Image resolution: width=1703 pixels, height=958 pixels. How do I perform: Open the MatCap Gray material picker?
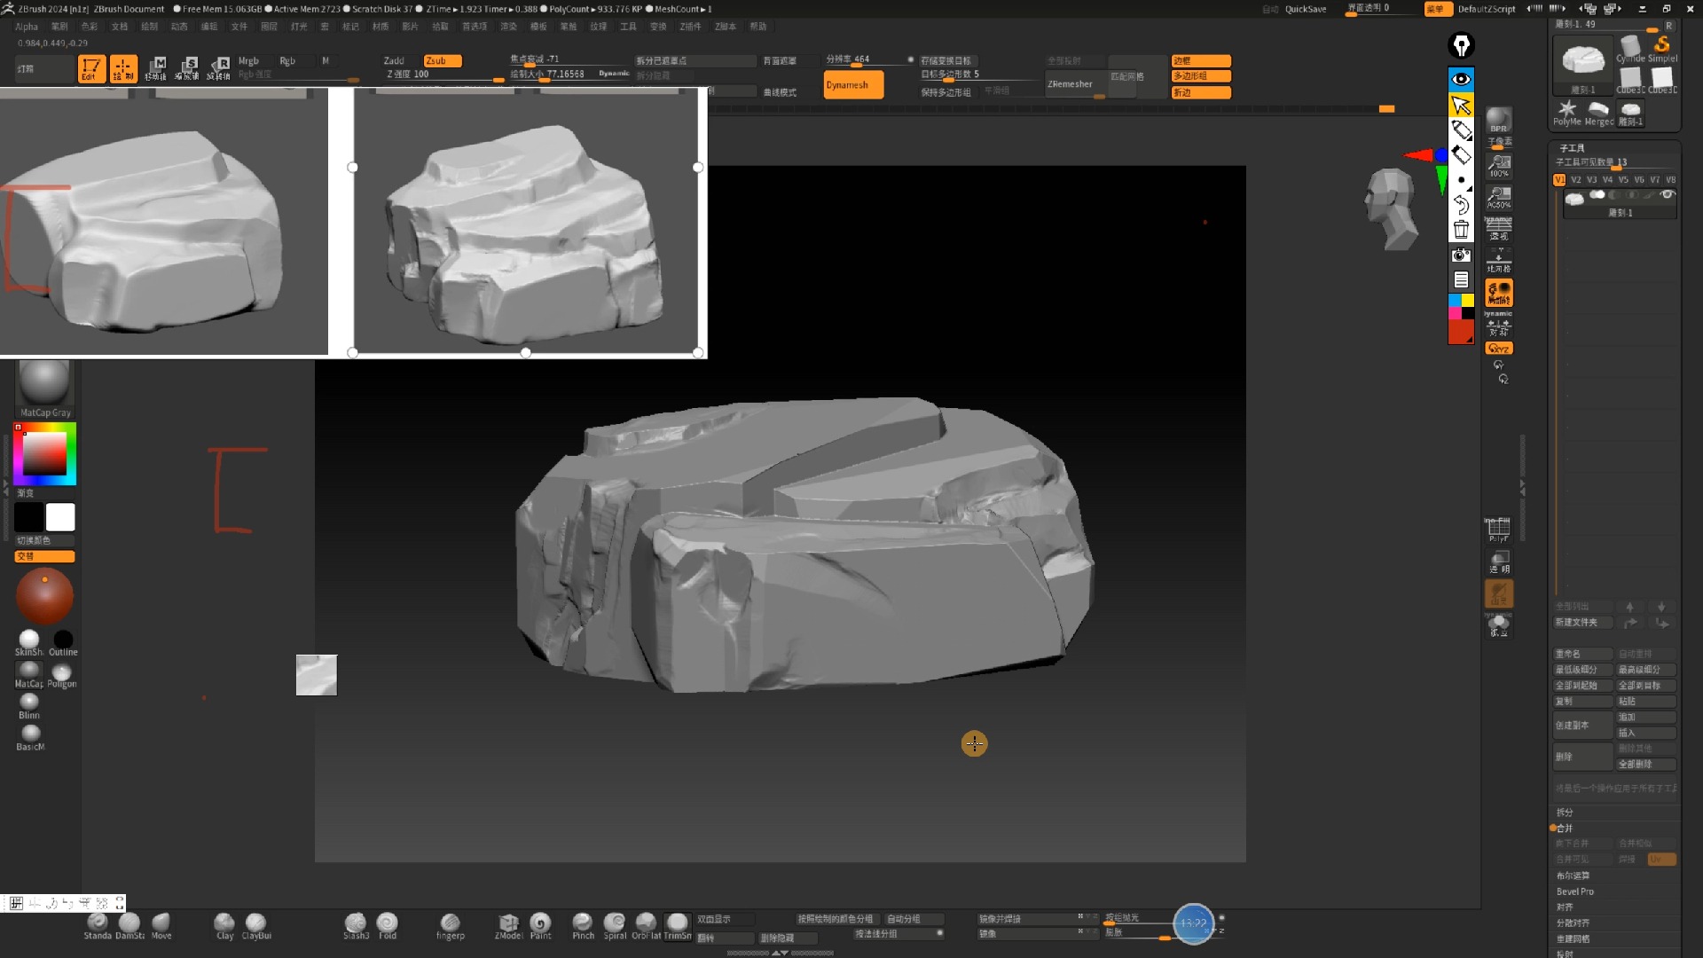(x=44, y=389)
